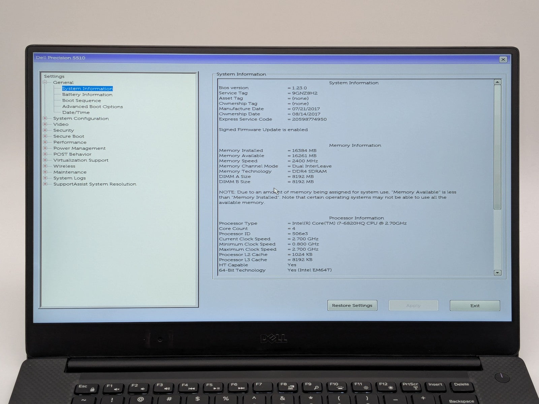Screen dimensions: 539x404
Task: Click the DDR4 SDRAM memory technology
Action: [309, 171]
